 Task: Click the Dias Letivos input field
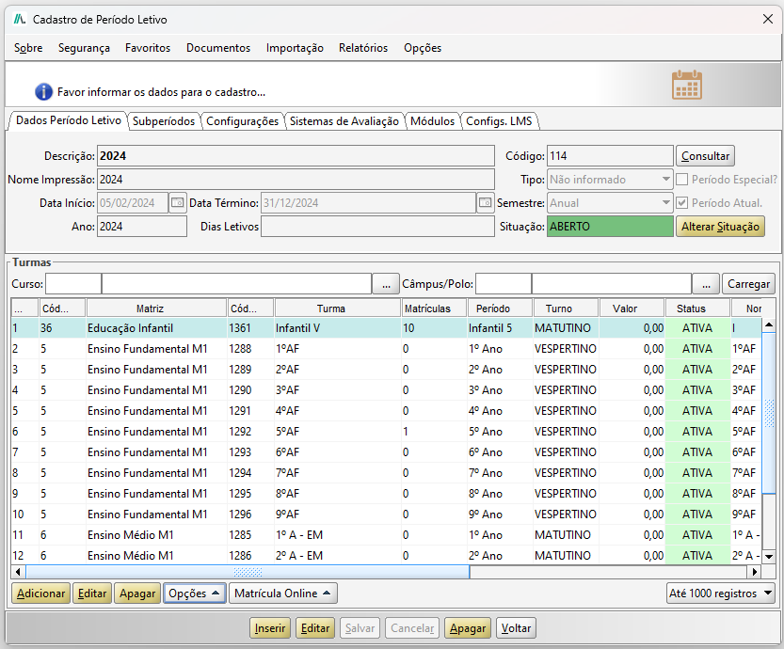pyautogui.click(x=377, y=227)
